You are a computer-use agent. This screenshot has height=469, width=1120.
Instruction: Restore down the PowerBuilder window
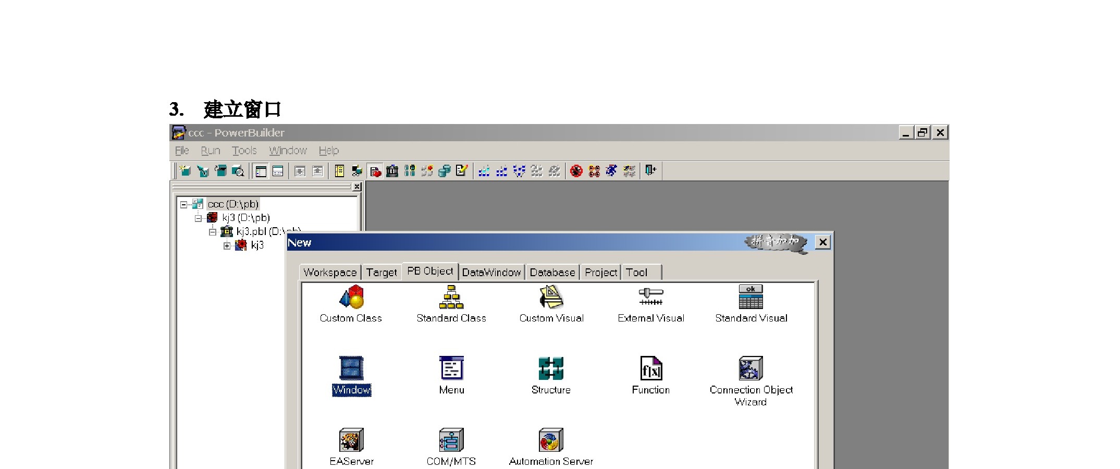[x=923, y=132]
